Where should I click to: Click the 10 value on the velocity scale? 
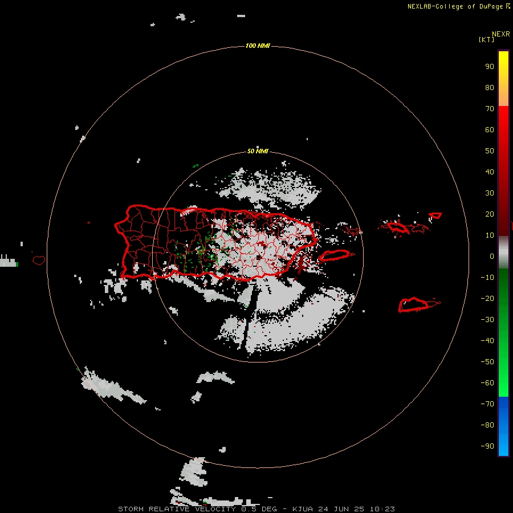(x=490, y=235)
